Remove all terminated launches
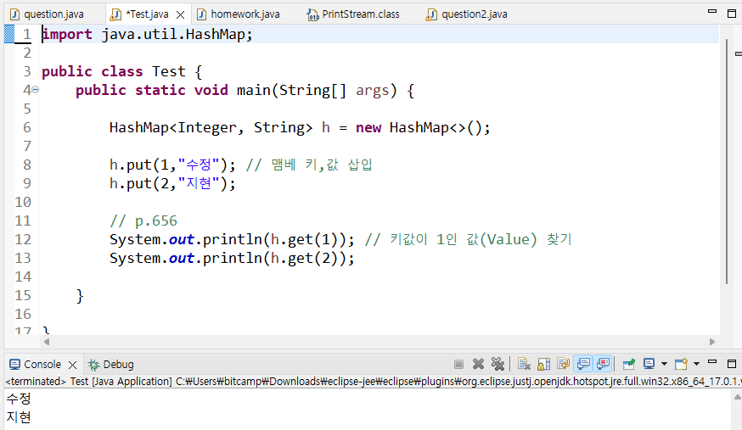This screenshot has width=742, height=430. pyautogui.click(x=497, y=364)
